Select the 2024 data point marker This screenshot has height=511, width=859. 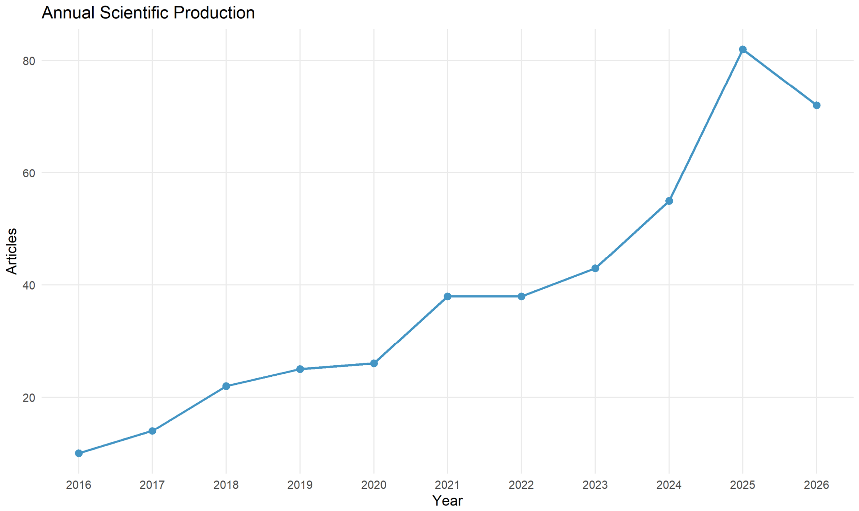tap(669, 201)
